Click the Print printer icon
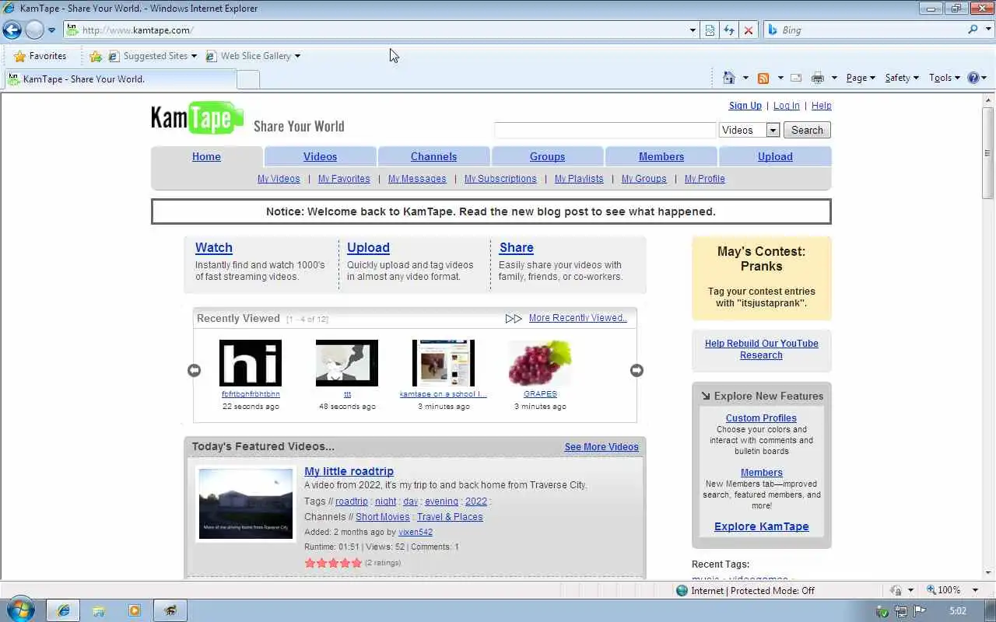The image size is (996, 622). click(x=817, y=78)
